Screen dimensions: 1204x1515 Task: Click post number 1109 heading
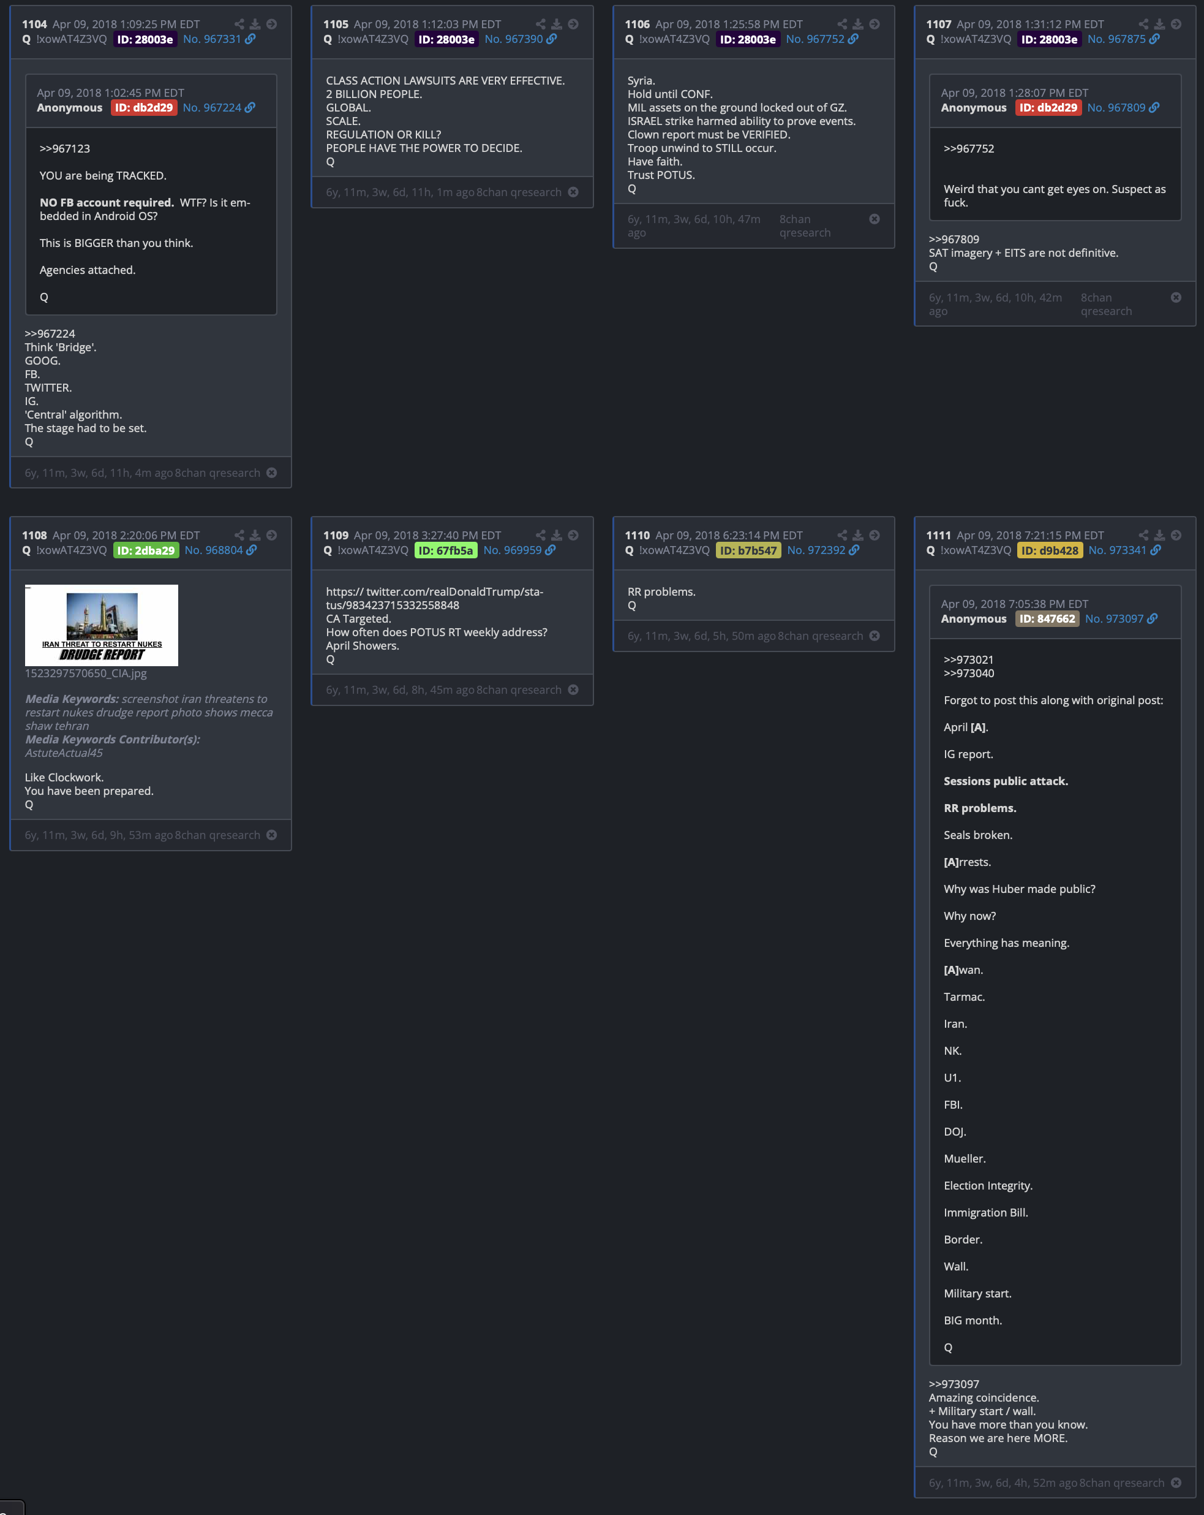pyautogui.click(x=336, y=536)
